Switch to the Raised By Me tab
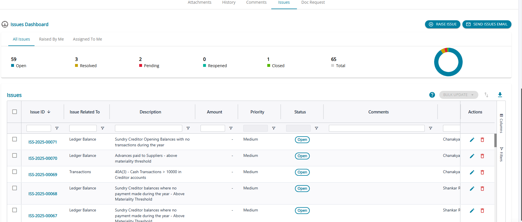Screen dimensions: 522x222 tap(51, 39)
